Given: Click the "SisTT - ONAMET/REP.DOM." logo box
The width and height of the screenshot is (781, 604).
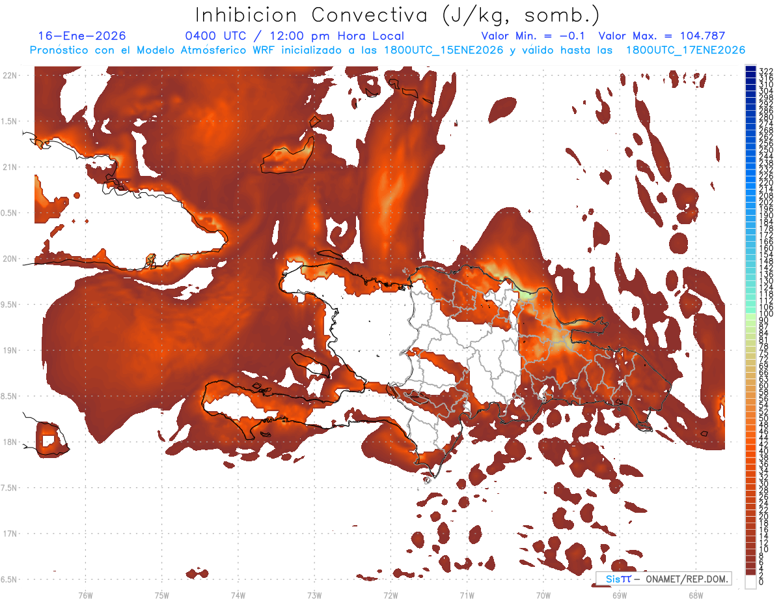Looking at the screenshot, I should [x=663, y=579].
